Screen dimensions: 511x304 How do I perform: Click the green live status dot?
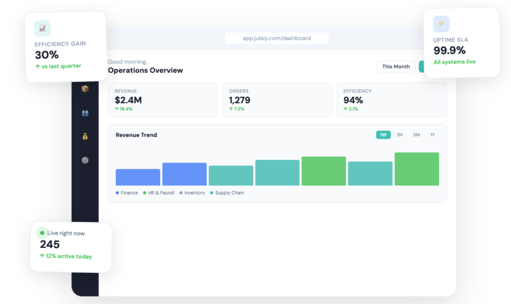42,233
